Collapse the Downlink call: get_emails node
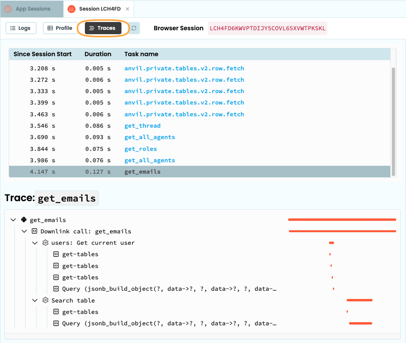The height and width of the screenshot is (343, 406). 24,231
